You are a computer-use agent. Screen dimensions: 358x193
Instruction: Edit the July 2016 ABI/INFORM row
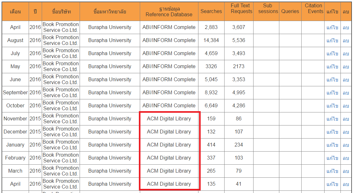point(332,54)
